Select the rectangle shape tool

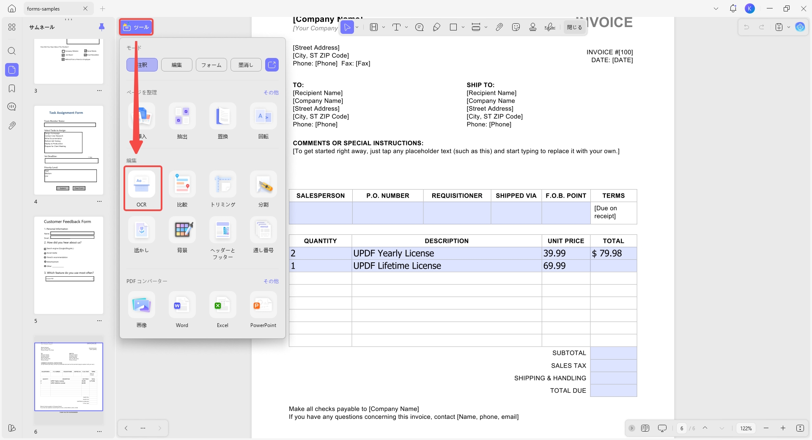(x=453, y=27)
